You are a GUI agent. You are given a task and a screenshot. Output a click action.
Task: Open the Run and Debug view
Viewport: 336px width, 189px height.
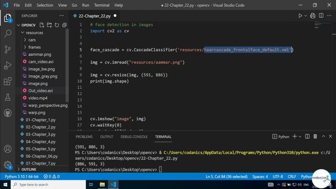[x=8, y=65]
